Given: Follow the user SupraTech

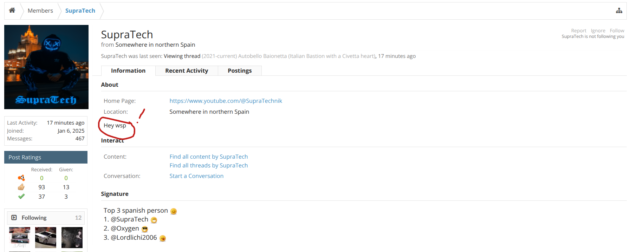Looking at the screenshot, I should pyautogui.click(x=617, y=31).
